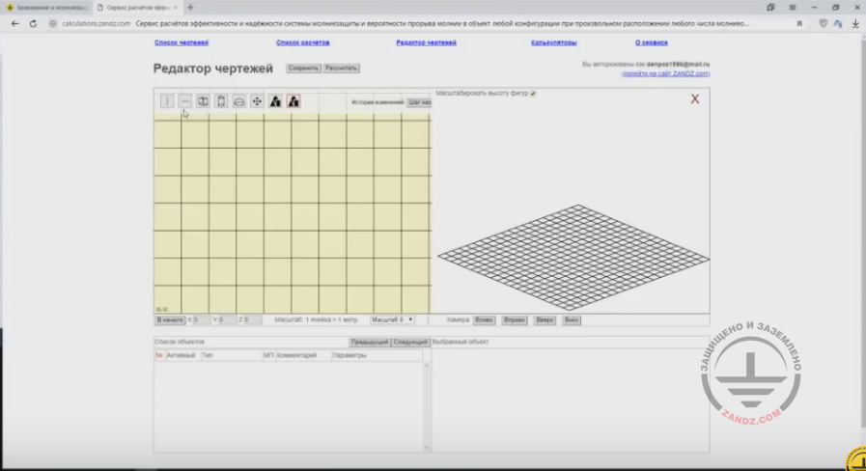Click the 'Шаг назад' history button

pyautogui.click(x=419, y=102)
